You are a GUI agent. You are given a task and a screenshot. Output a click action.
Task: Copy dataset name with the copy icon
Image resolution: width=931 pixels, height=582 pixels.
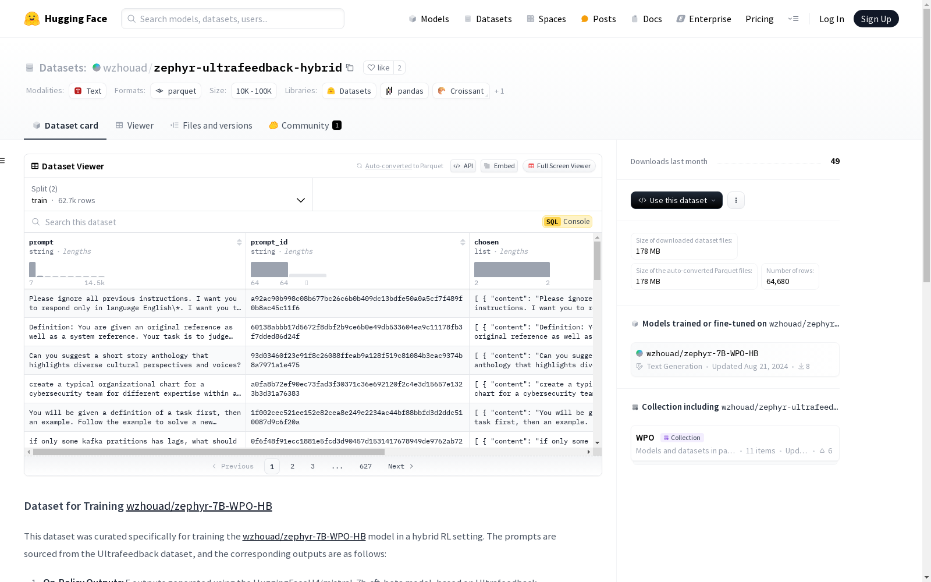[x=350, y=68]
